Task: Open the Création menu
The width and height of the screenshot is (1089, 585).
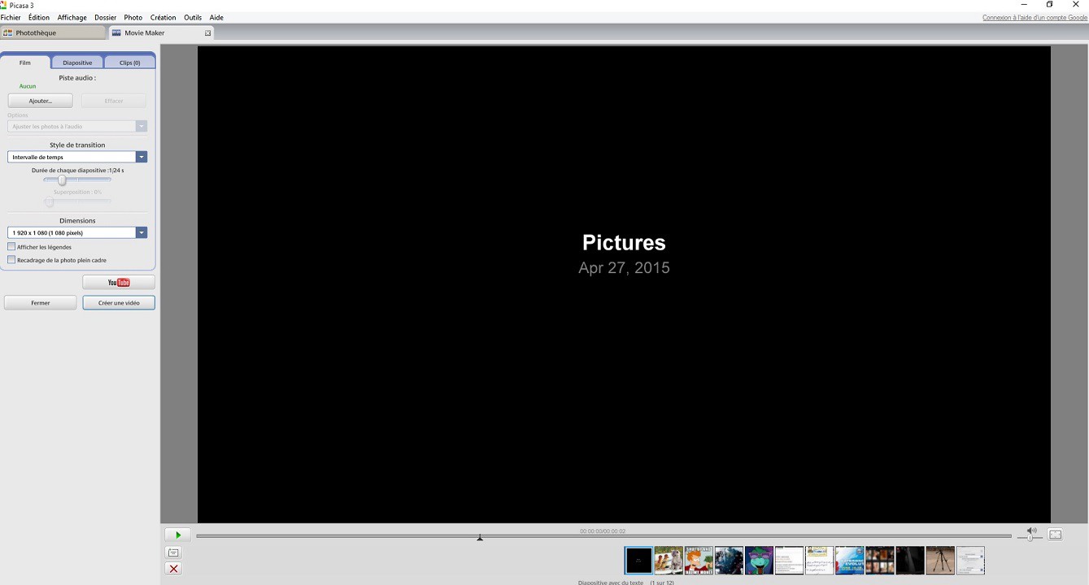Action: pyautogui.click(x=163, y=17)
